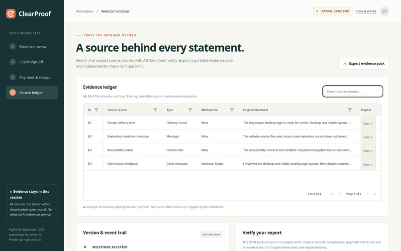Click the Delivery record type cell
This screenshot has height=251, width=401.
(179, 123)
